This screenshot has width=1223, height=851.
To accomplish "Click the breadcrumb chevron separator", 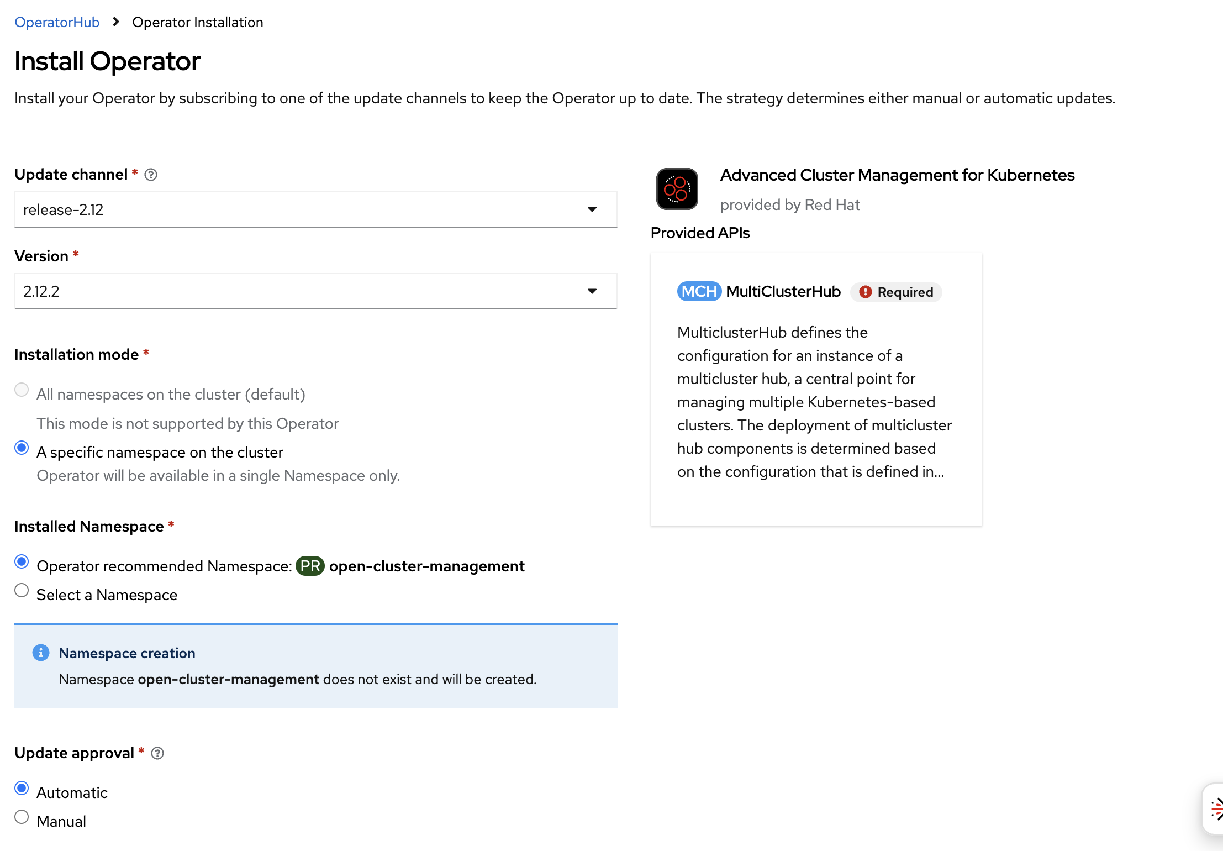I will tap(115, 22).
